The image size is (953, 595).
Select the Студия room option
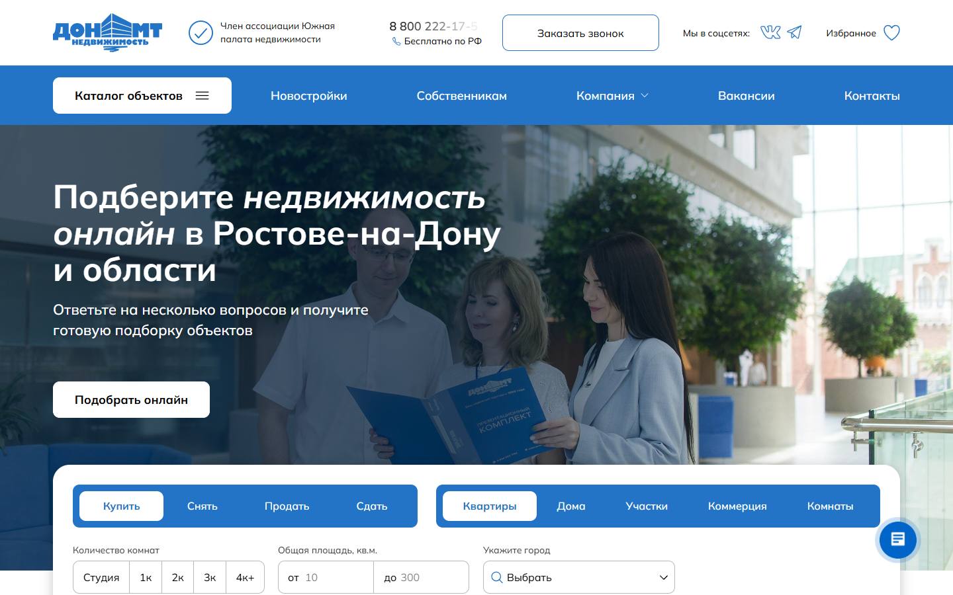pos(101,577)
